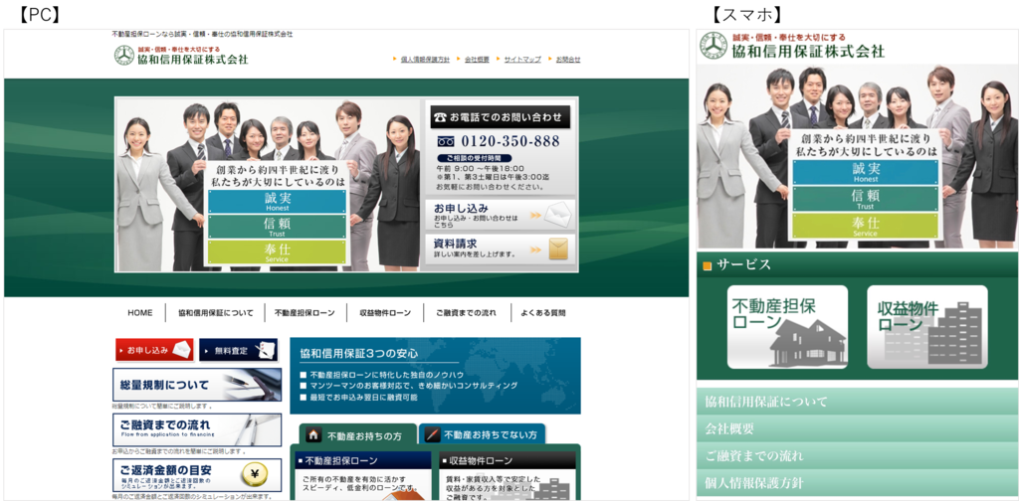Click the お電話でのお問い合わせ phone banner
Screen dimensions: 1019x501
tap(501, 117)
